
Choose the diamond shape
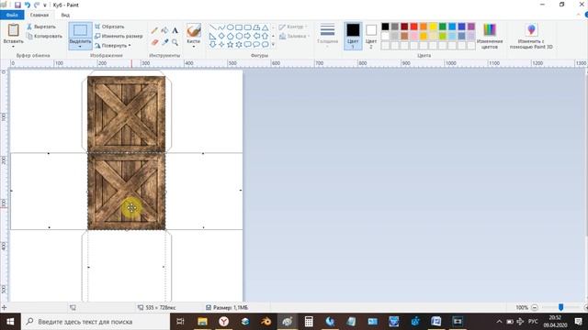coord(221,36)
